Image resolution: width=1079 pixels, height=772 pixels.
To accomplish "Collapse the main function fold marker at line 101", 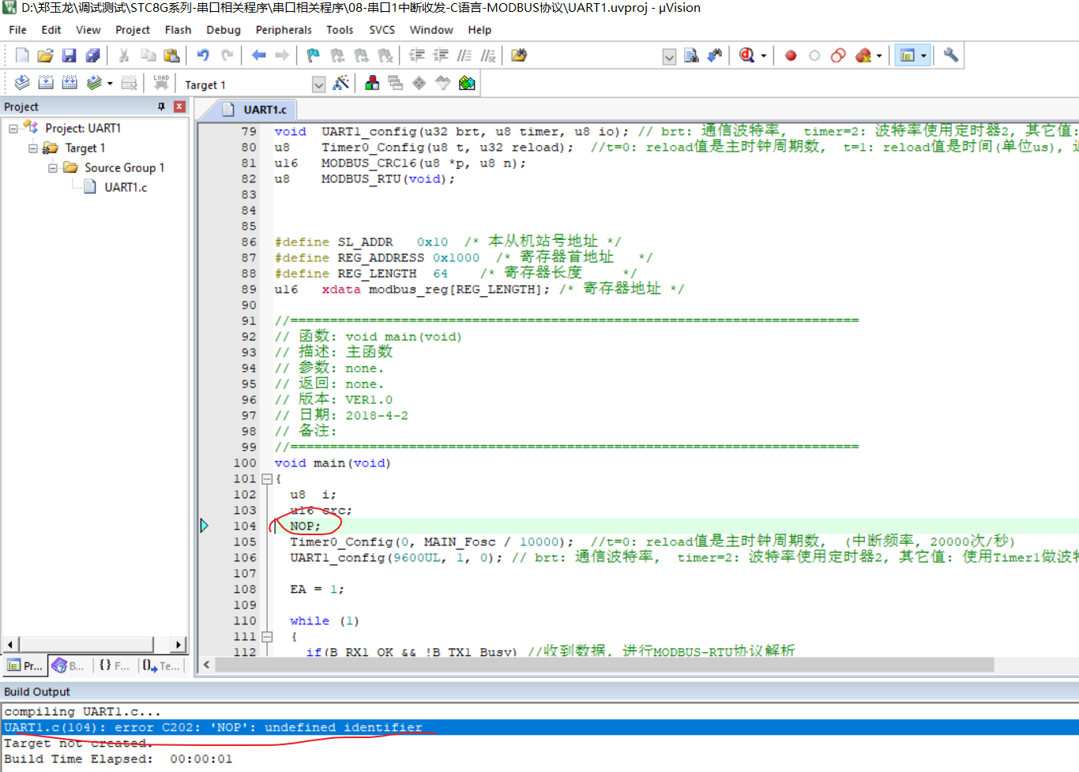I will point(267,478).
